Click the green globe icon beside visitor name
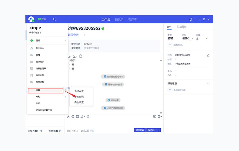 tap(103, 28)
